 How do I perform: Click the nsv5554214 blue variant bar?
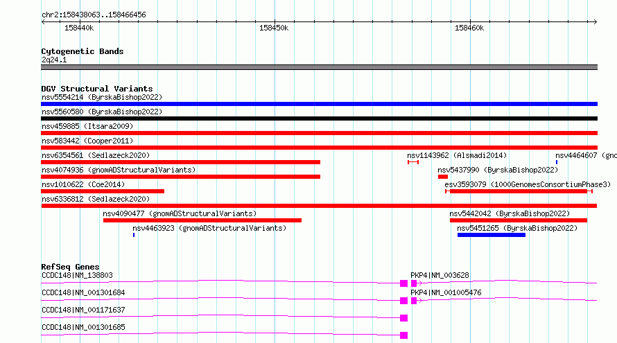[319, 104]
